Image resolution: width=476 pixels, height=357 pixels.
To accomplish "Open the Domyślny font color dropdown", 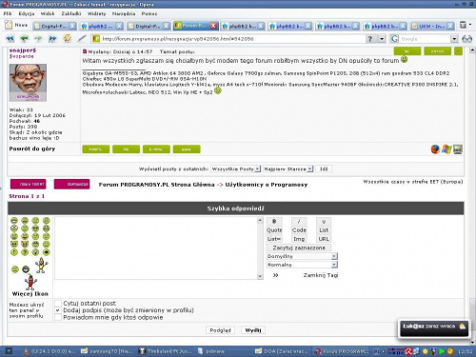I will tap(302, 256).
